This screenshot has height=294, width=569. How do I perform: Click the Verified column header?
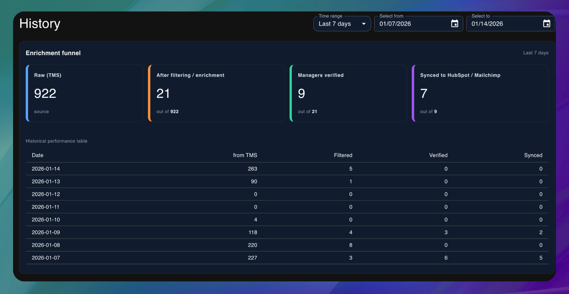click(438, 155)
